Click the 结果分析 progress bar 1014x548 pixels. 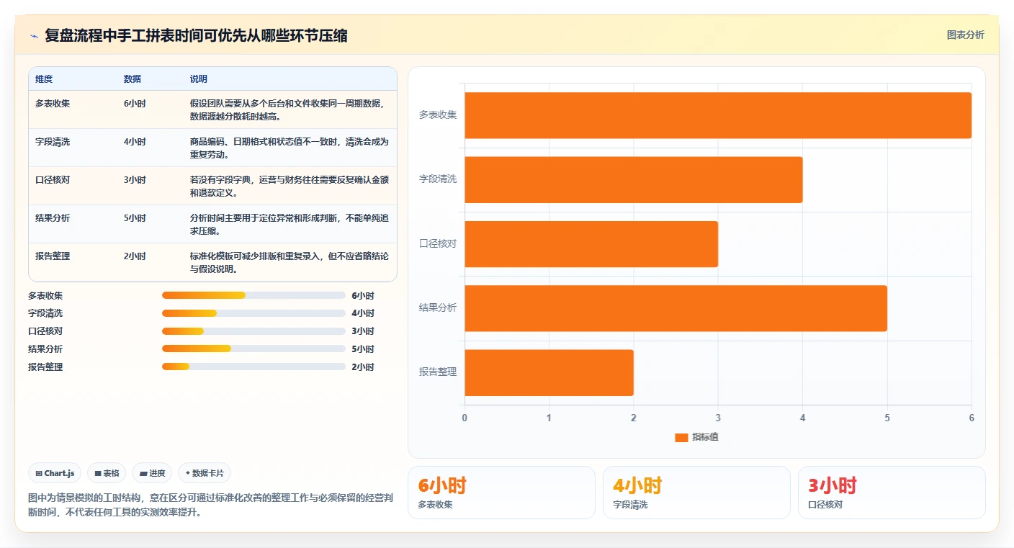click(x=253, y=349)
